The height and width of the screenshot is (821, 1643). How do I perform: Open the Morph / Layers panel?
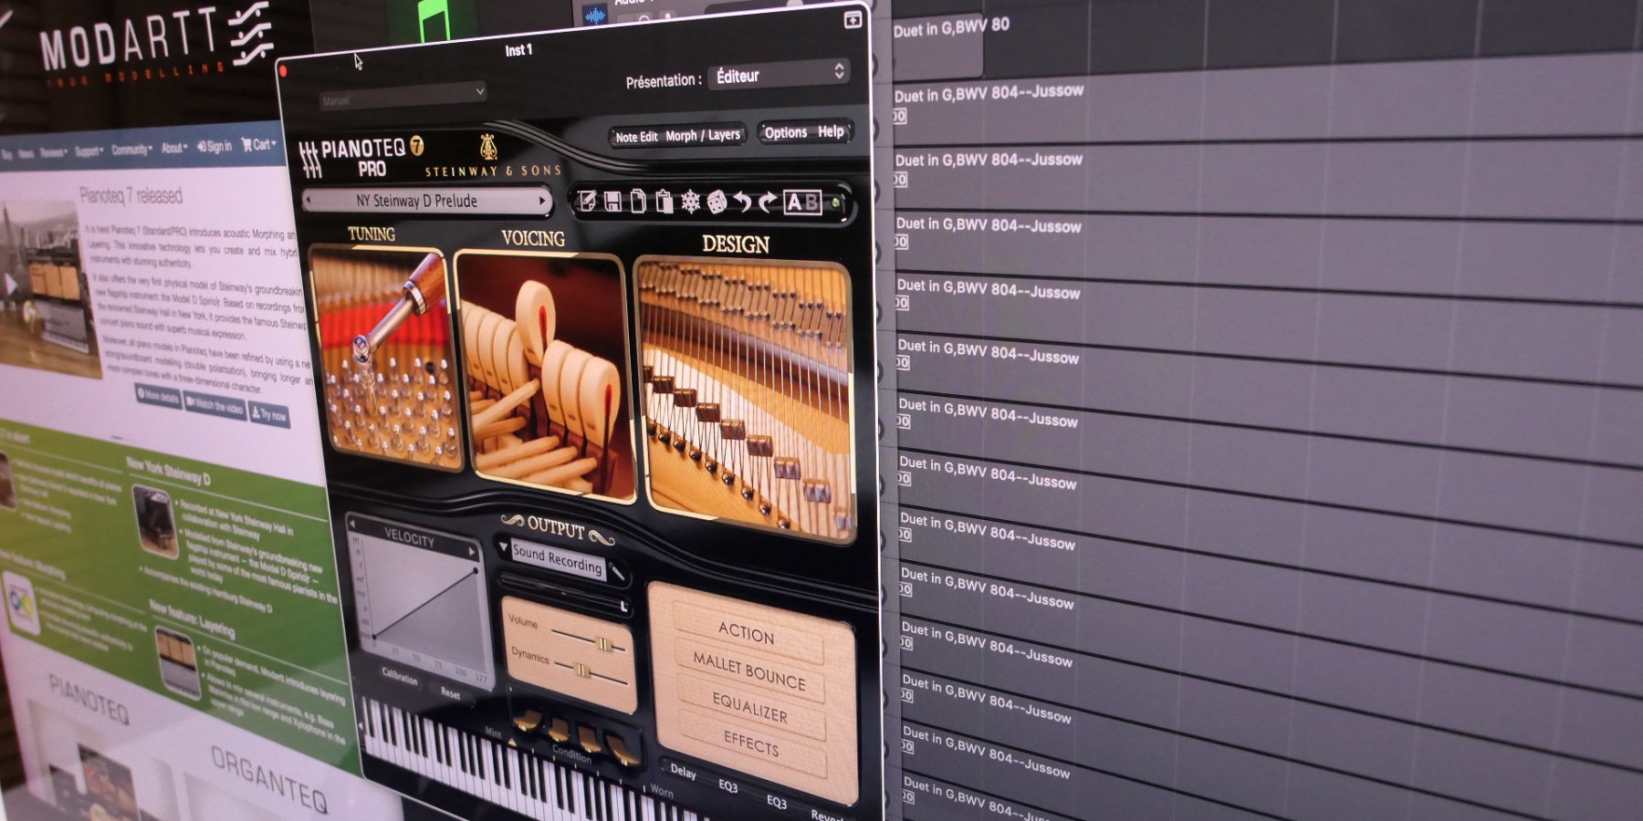click(703, 135)
